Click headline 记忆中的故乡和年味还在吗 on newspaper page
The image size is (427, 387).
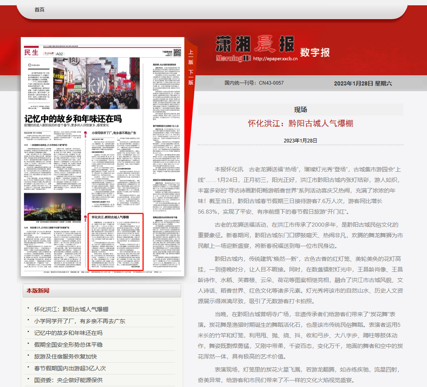[x=73, y=119]
